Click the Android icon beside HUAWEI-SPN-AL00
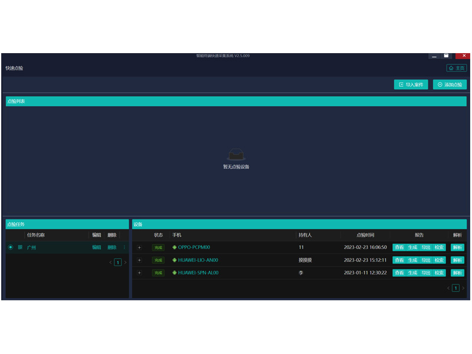 tap(175, 273)
